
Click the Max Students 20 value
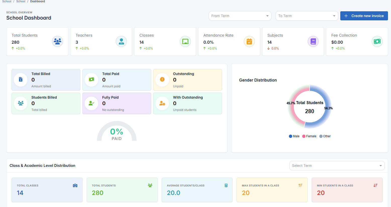click(x=246, y=193)
